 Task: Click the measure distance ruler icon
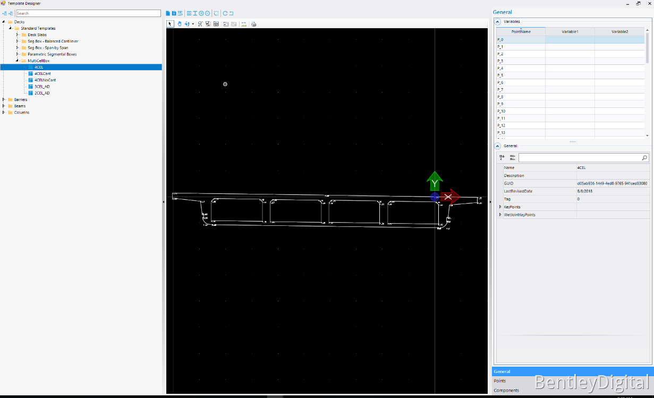[x=244, y=24]
